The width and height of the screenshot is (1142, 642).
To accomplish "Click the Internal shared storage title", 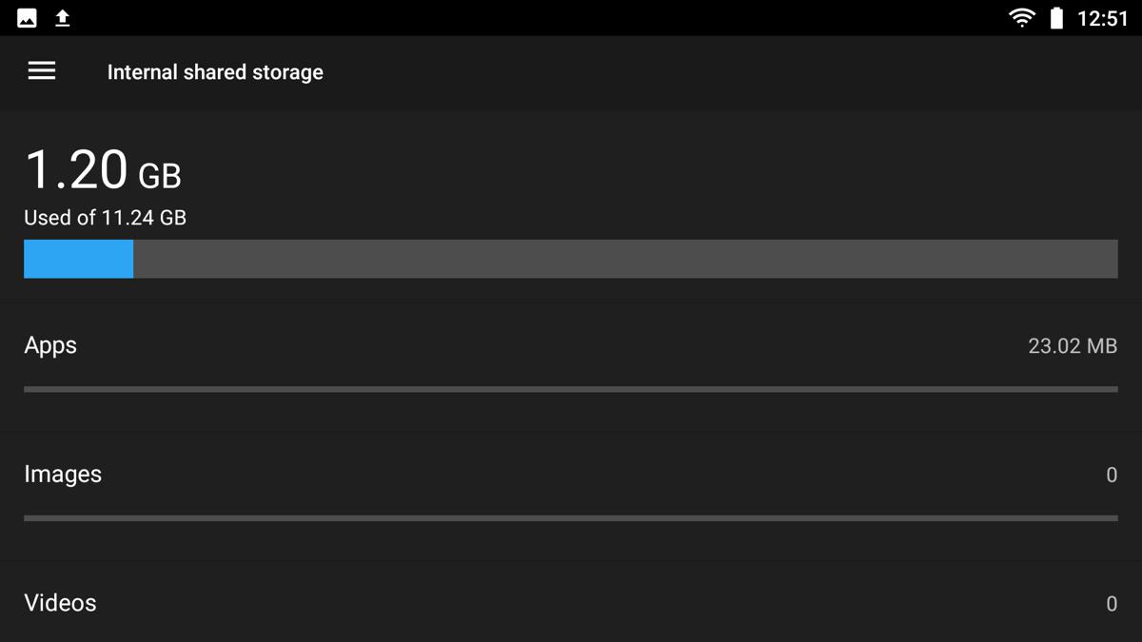I will coord(215,72).
